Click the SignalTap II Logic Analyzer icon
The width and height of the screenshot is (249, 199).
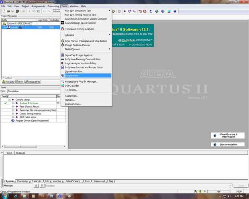click(x=63, y=55)
